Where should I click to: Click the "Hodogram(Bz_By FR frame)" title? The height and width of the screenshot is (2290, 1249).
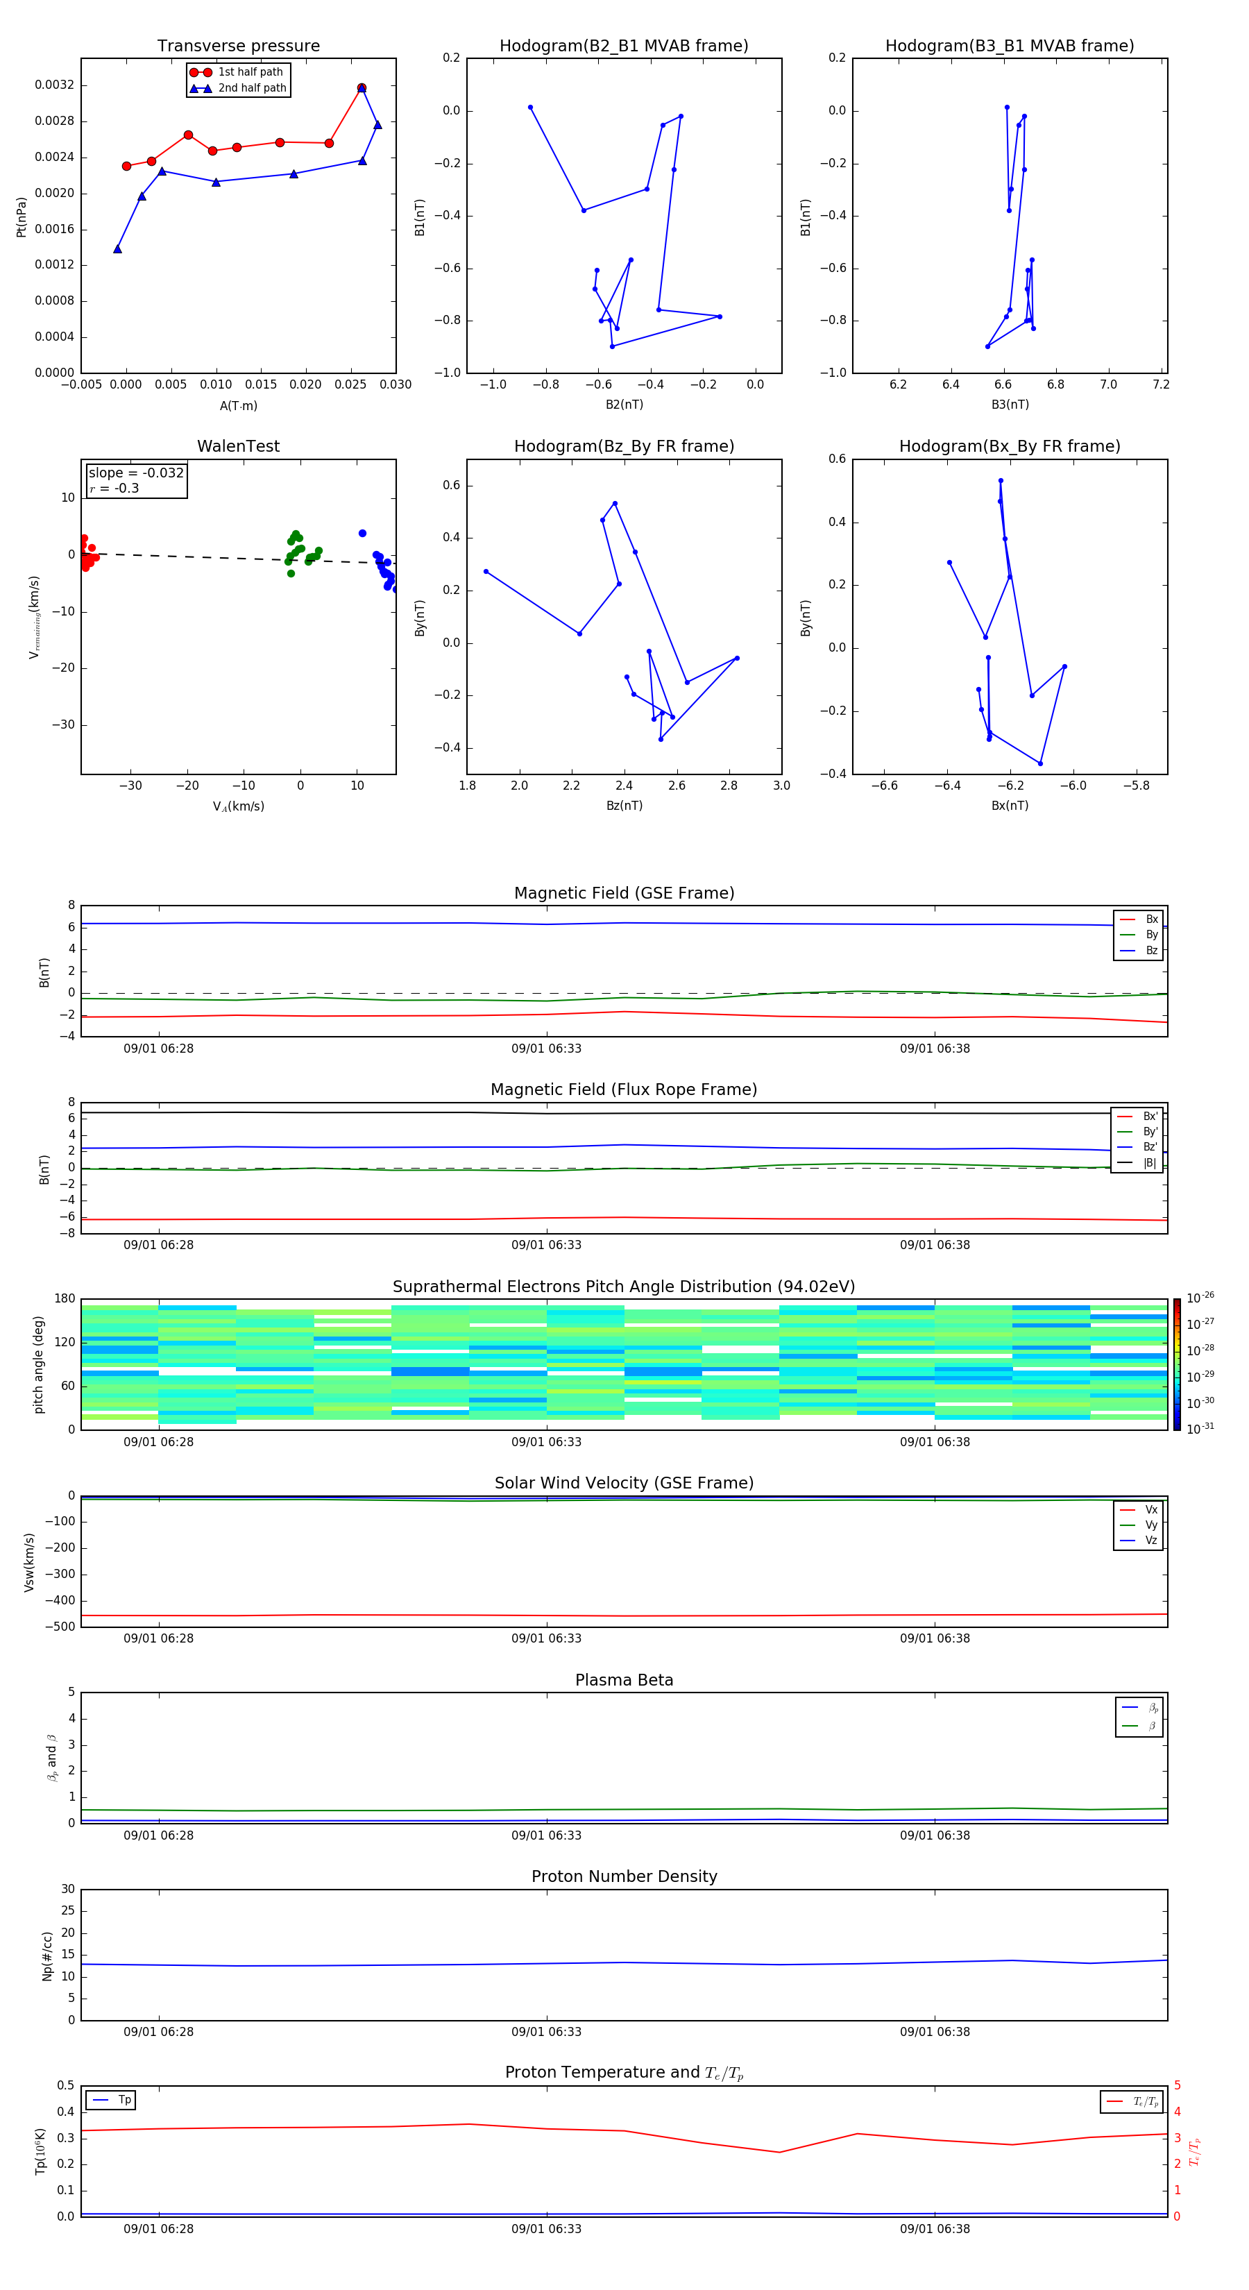[x=624, y=446]
